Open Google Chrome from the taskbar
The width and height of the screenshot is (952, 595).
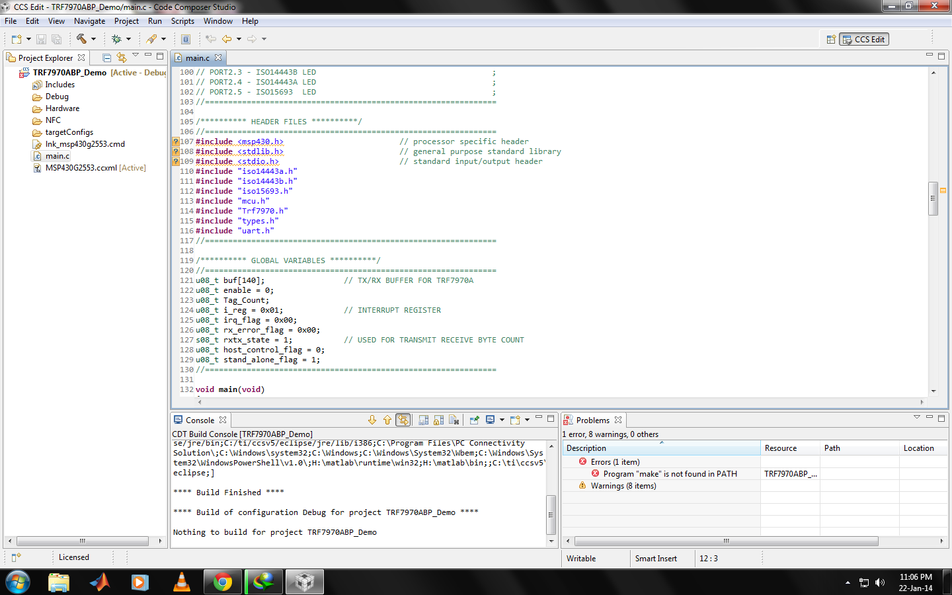click(223, 582)
